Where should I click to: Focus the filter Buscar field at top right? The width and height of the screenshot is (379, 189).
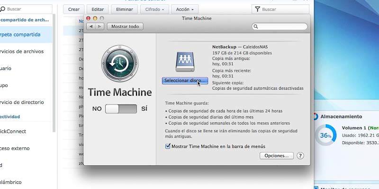coord(280,9)
